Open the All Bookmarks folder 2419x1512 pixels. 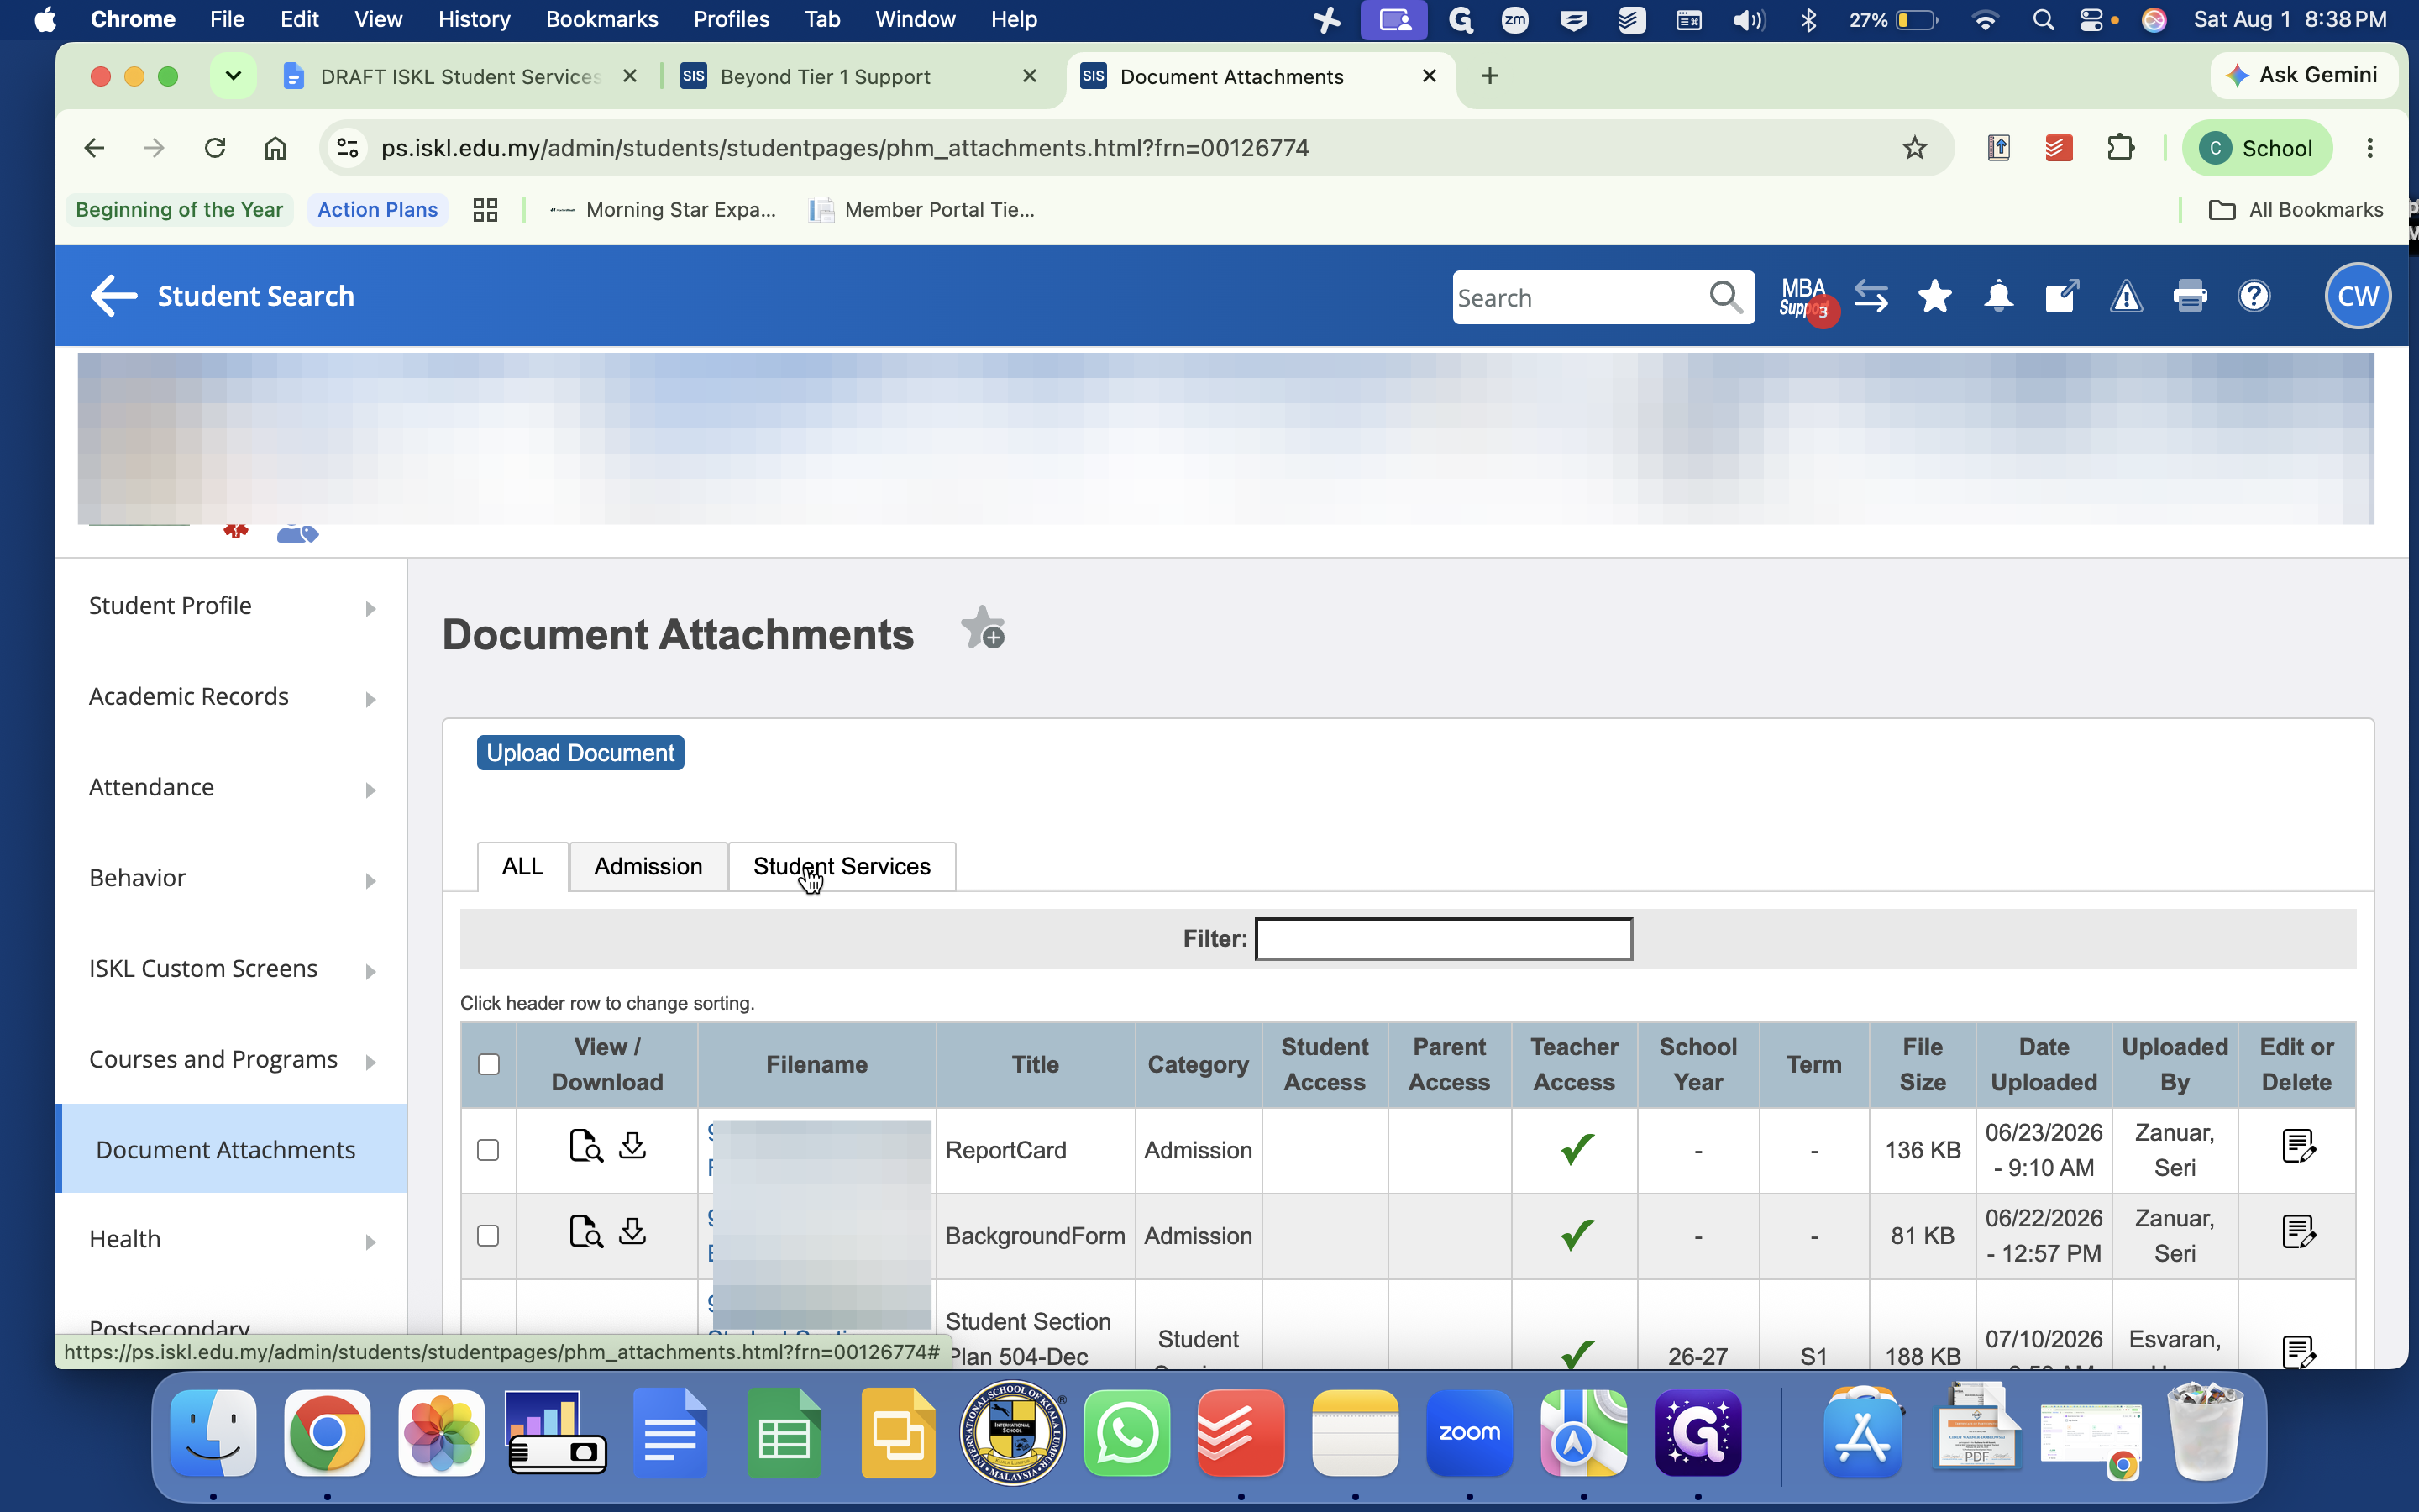[x=2296, y=210]
